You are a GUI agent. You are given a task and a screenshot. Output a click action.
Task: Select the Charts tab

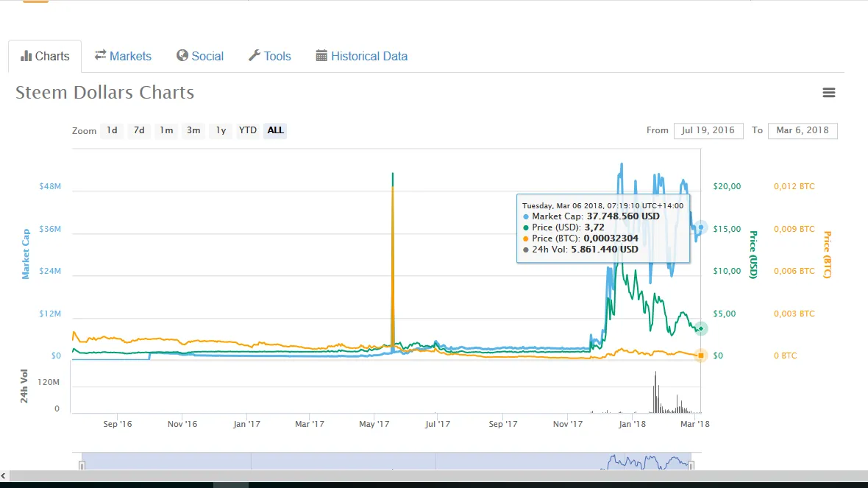click(x=45, y=56)
